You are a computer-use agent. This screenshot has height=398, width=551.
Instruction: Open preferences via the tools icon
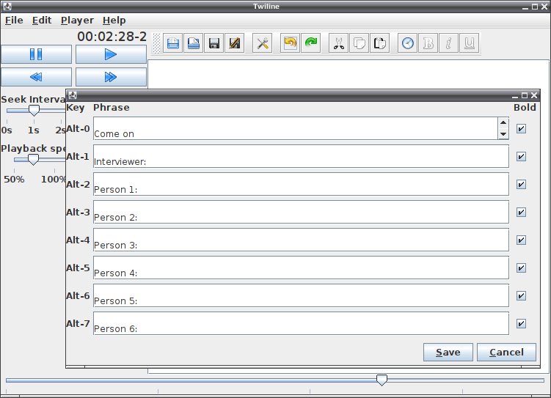coord(262,43)
